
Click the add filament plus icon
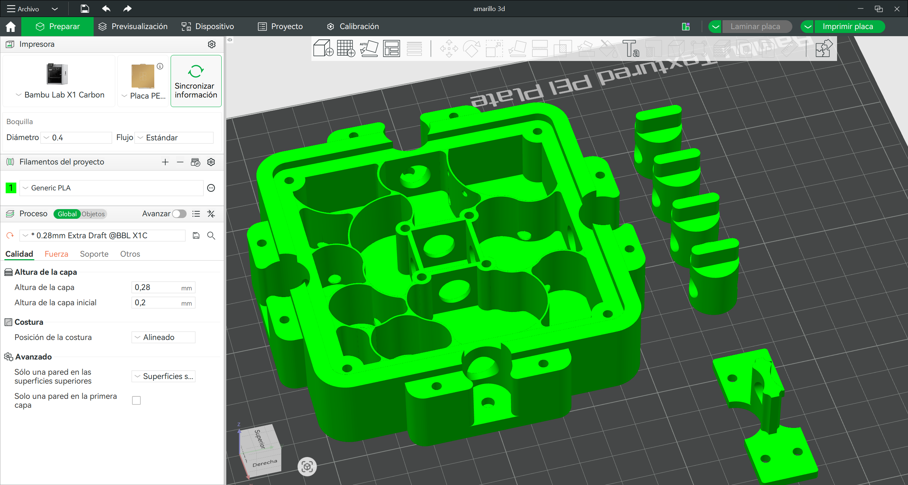click(165, 162)
